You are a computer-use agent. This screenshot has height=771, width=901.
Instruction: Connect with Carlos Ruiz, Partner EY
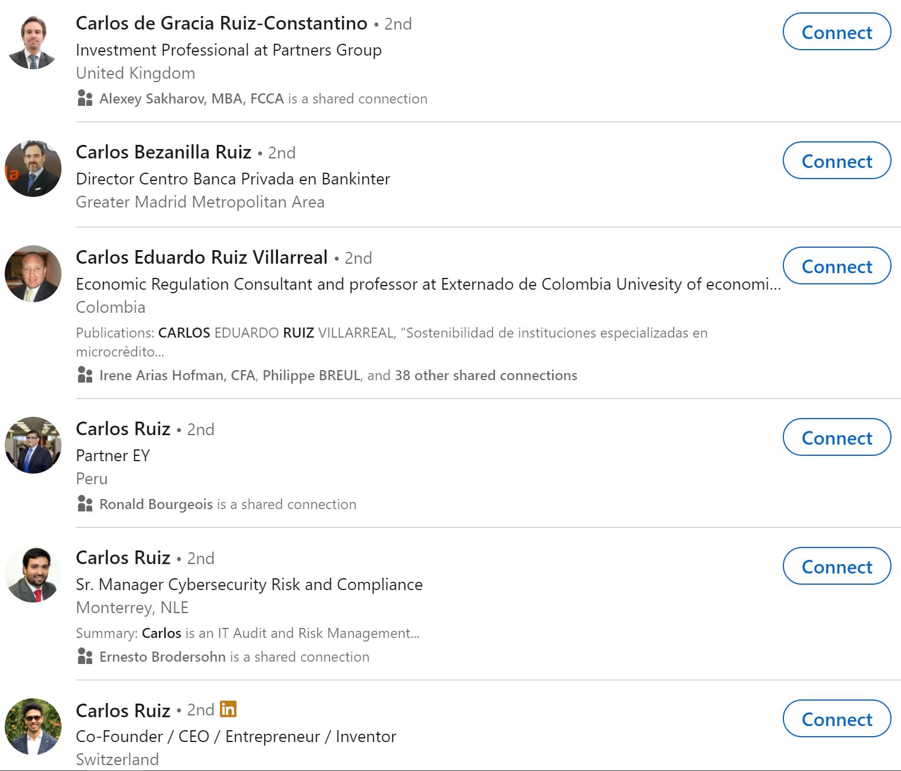[x=837, y=438]
